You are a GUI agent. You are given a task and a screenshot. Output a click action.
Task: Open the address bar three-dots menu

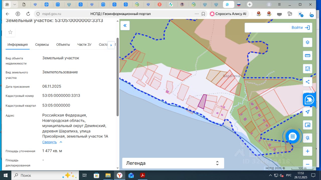pyautogui.click(x=197, y=14)
